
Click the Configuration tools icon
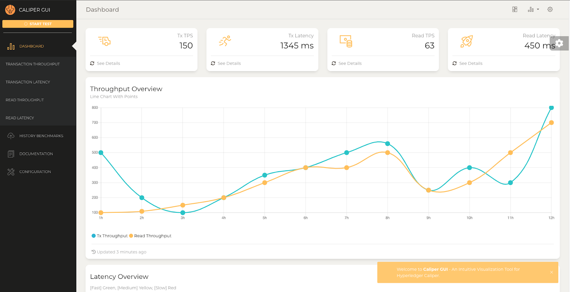[11, 172]
